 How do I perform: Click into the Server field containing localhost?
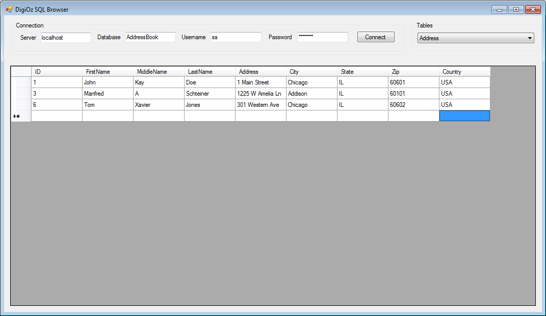66,38
